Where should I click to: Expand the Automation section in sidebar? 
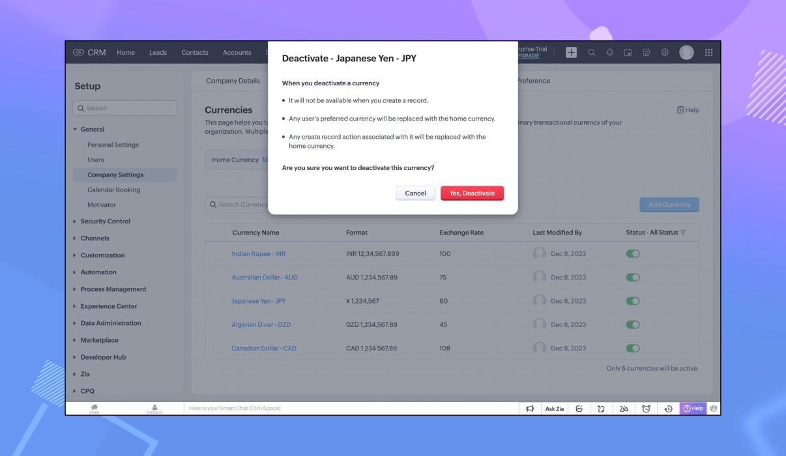coord(98,272)
